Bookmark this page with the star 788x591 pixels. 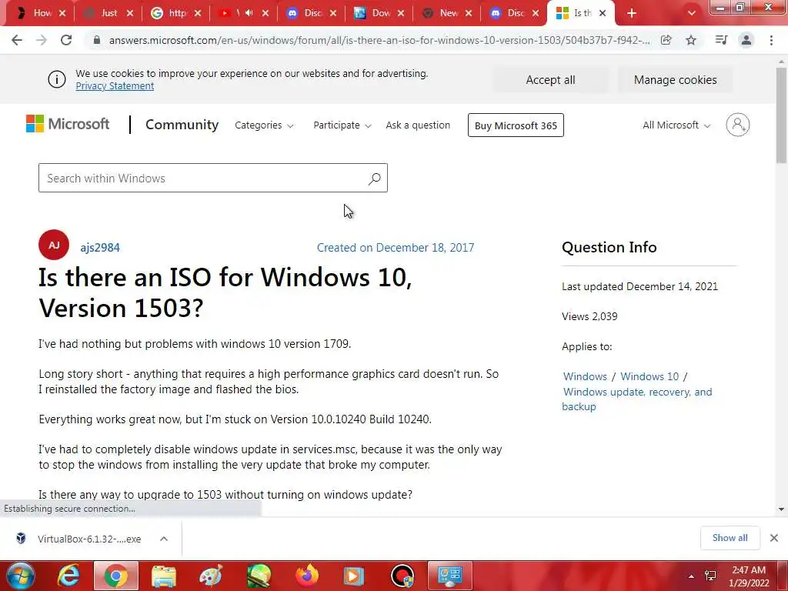point(691,40)
